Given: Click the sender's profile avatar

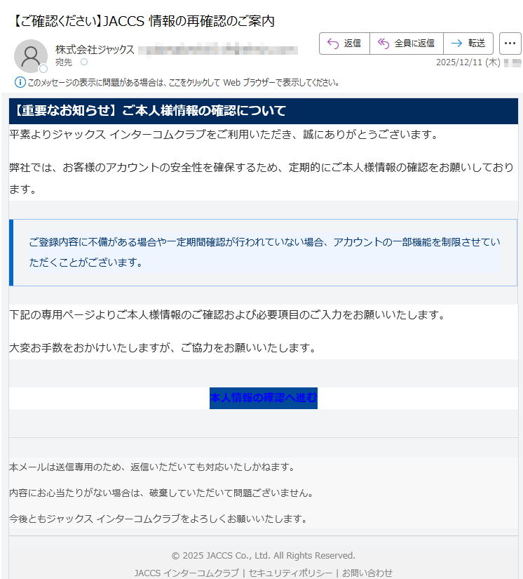Looking at the screenshot, I should coord(30,56).
